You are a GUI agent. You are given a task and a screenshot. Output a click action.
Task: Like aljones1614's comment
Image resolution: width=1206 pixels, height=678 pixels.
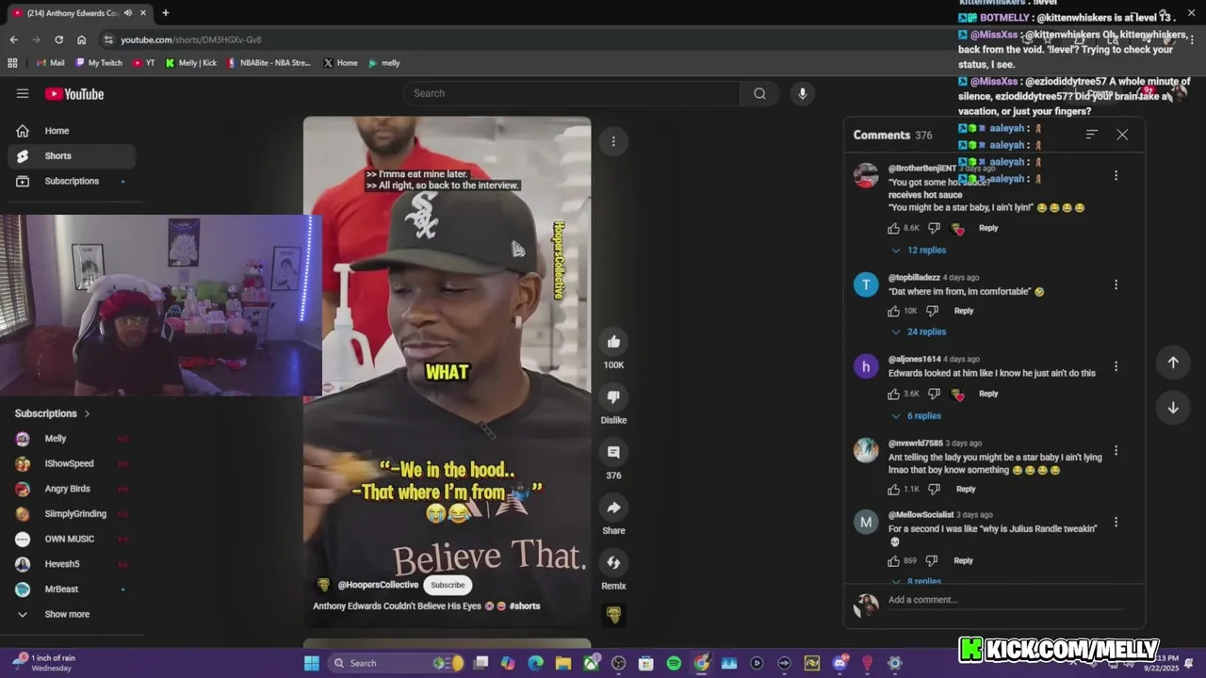[x=893, y=394]
